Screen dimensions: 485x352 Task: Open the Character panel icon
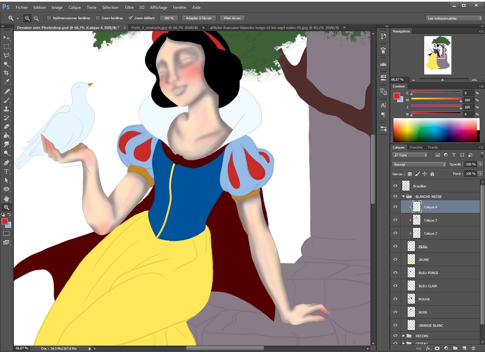pyautogui.click(x=383, y=105)
